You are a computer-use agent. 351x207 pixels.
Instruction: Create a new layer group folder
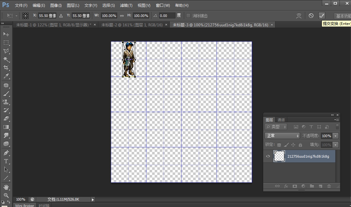312,186
